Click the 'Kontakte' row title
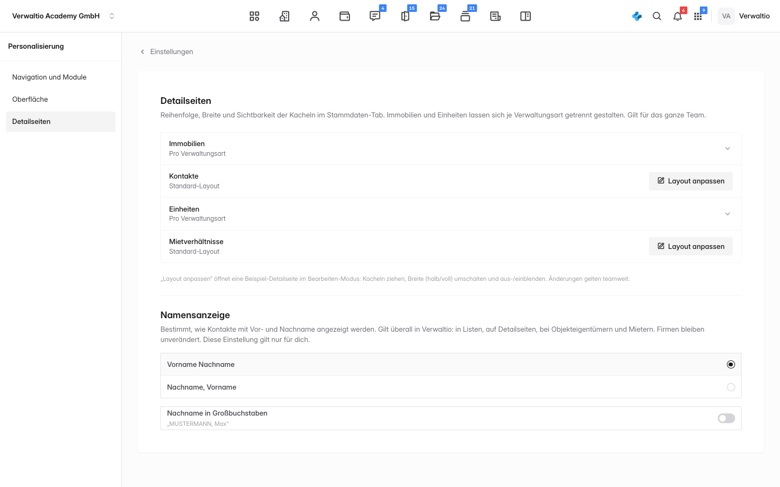The height and width of the screenshot is (487, 780). [x=184, y=176]
